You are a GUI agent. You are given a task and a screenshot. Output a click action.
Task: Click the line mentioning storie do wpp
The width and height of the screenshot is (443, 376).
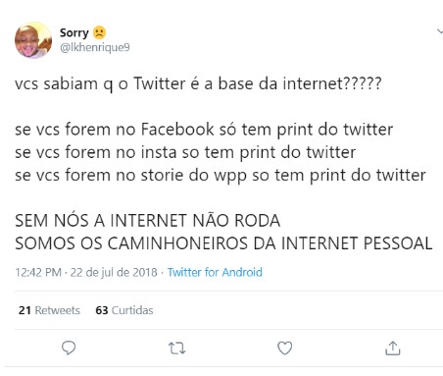click(x=221, y=176)
